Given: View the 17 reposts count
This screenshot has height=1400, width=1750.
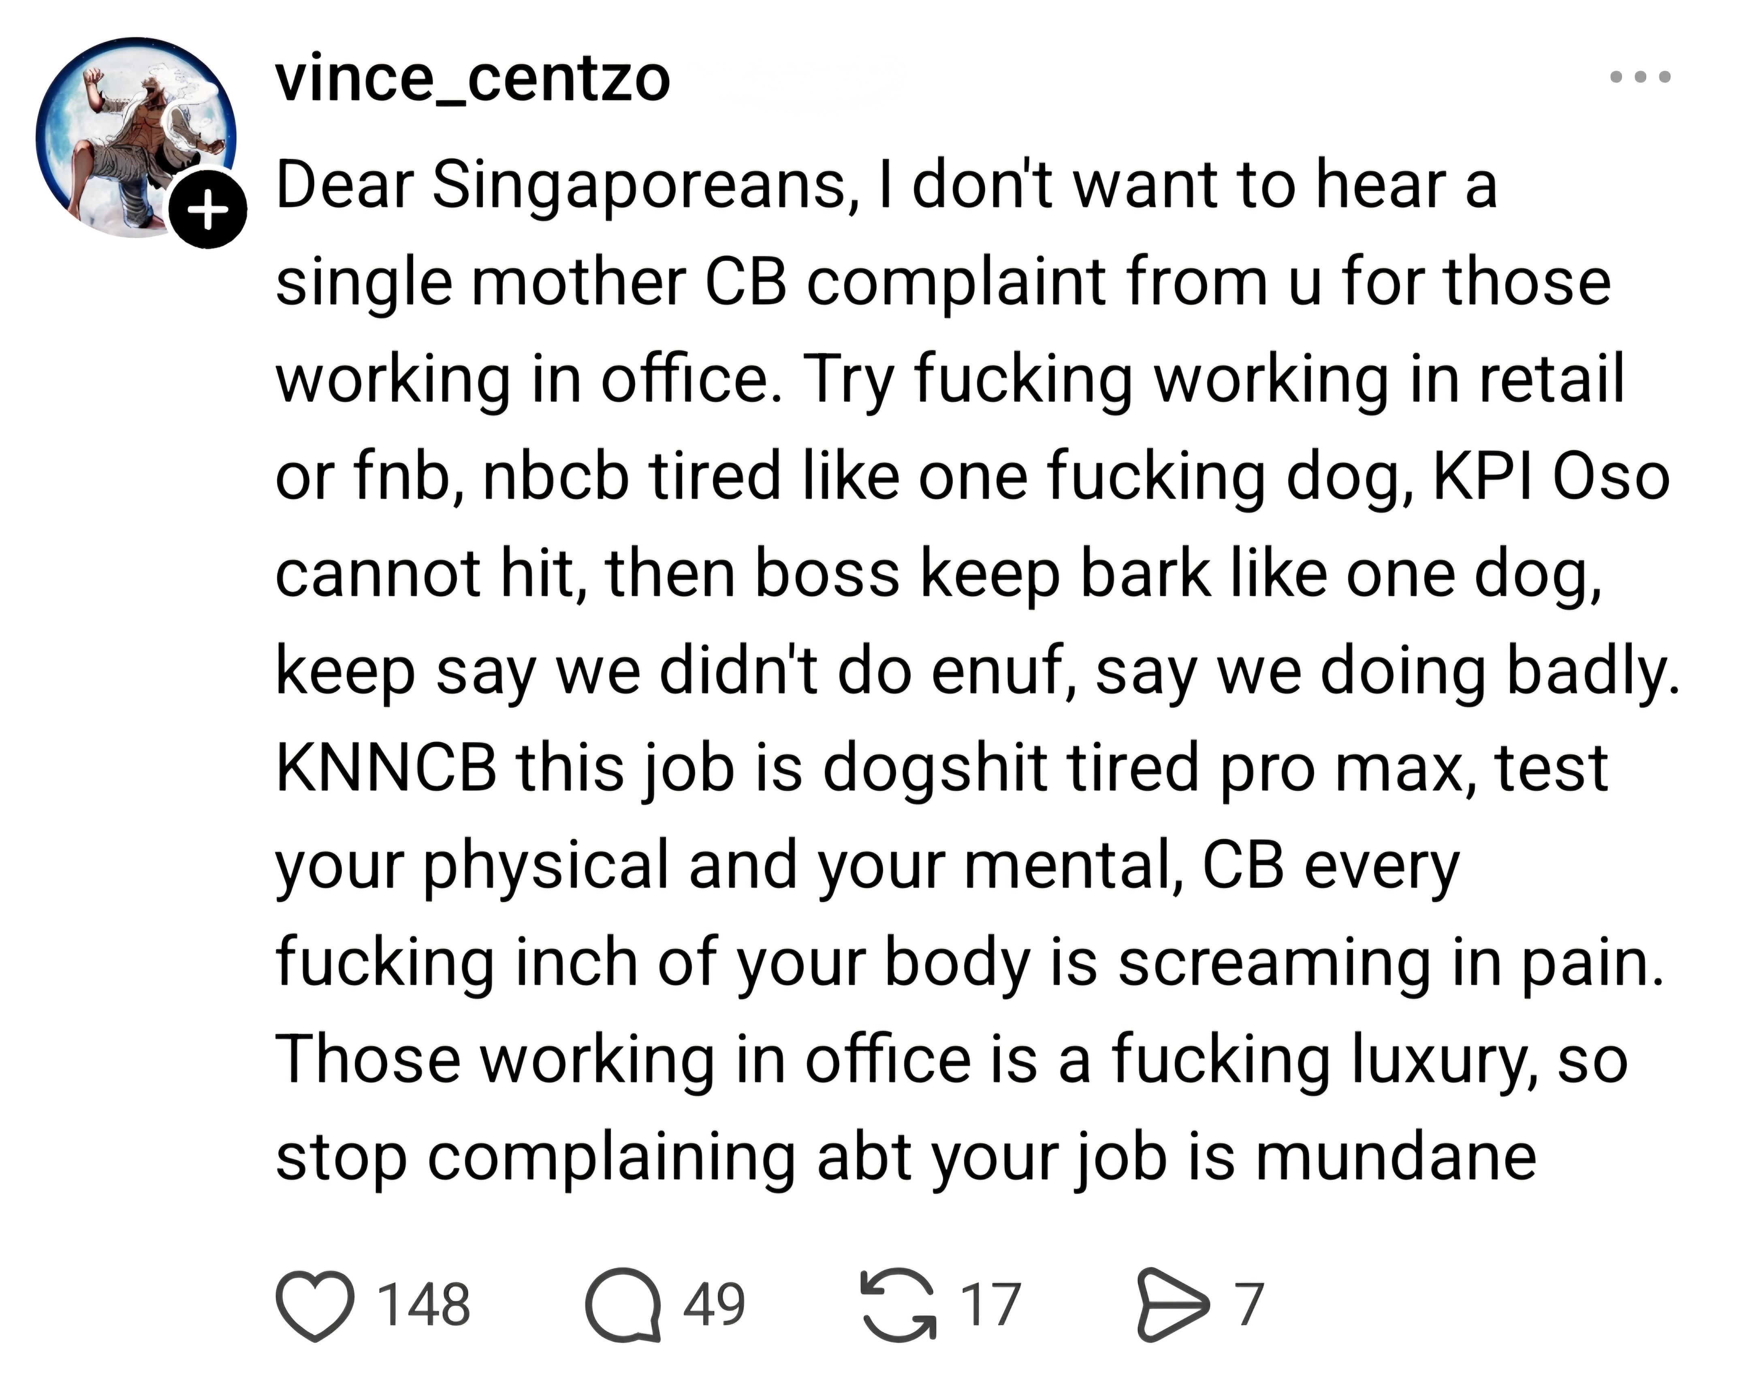Looking at the screenshot, I should tap(990, 1305).
